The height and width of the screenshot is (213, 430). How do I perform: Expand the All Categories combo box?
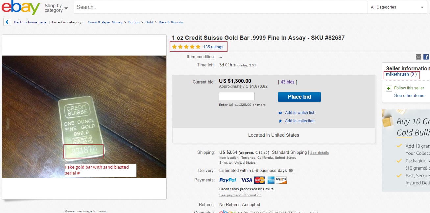tap(397, 7)
